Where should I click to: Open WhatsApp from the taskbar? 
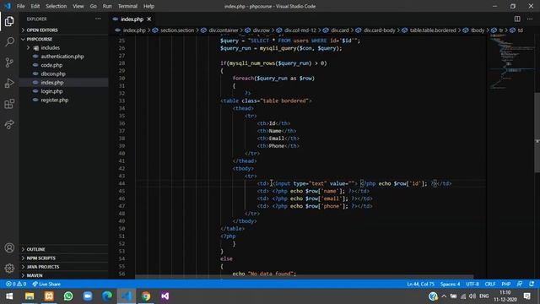(68, 296)
